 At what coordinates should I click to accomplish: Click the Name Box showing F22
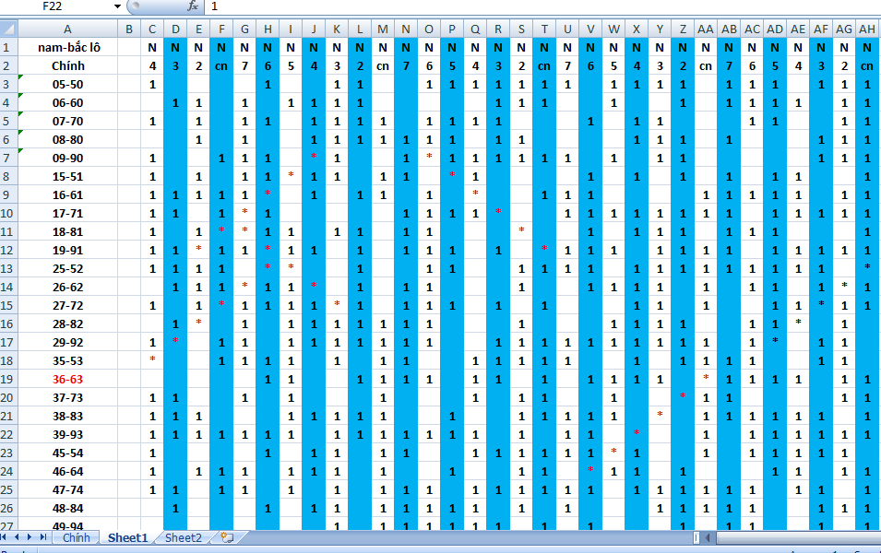click(x=55, y=6)
